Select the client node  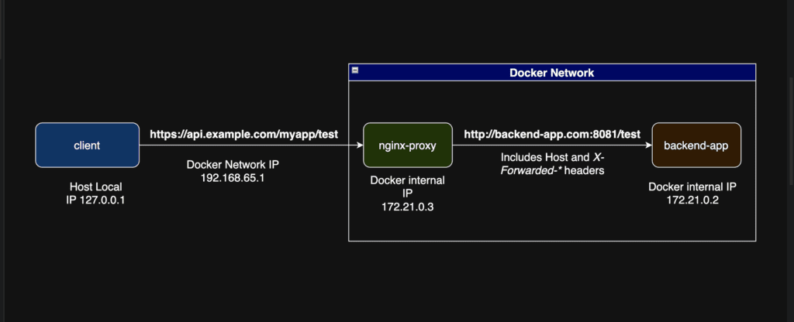(87, 145)
